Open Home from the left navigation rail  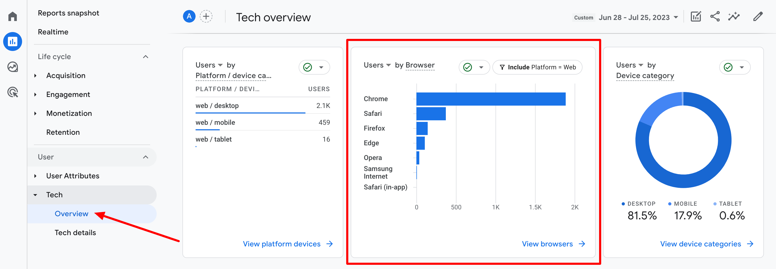pyautogui.click(x=12, y=16)
